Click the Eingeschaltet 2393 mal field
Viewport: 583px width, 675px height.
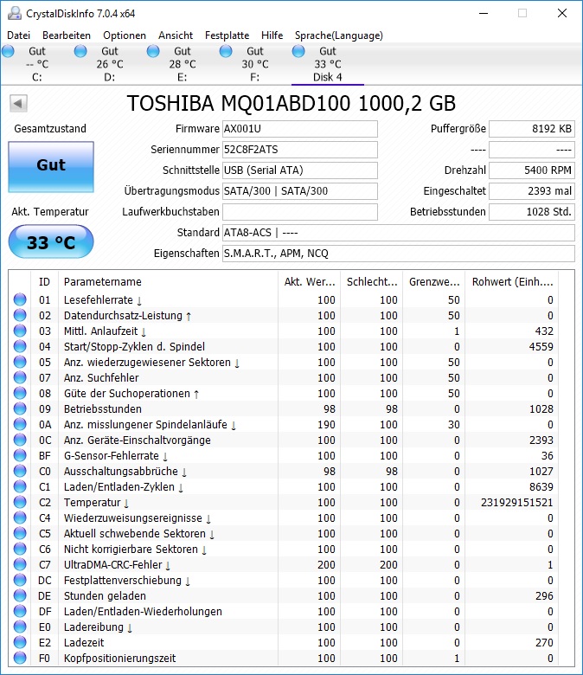532,190
